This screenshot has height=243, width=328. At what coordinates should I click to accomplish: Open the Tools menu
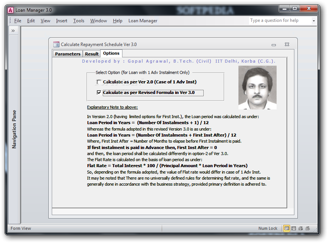click(79, 21)
